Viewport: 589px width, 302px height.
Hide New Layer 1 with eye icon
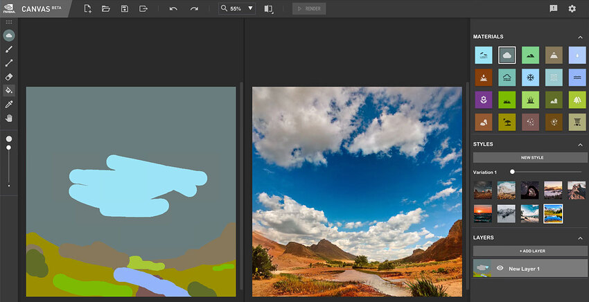(500, 268)
